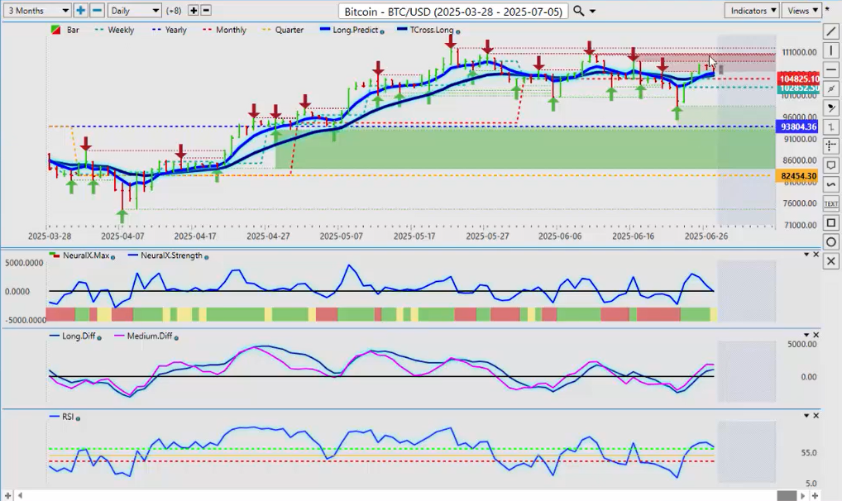Viewport: 842px width, 501px height.
Task: Select the ellipse drawing tool
Action: pos(830,241)
